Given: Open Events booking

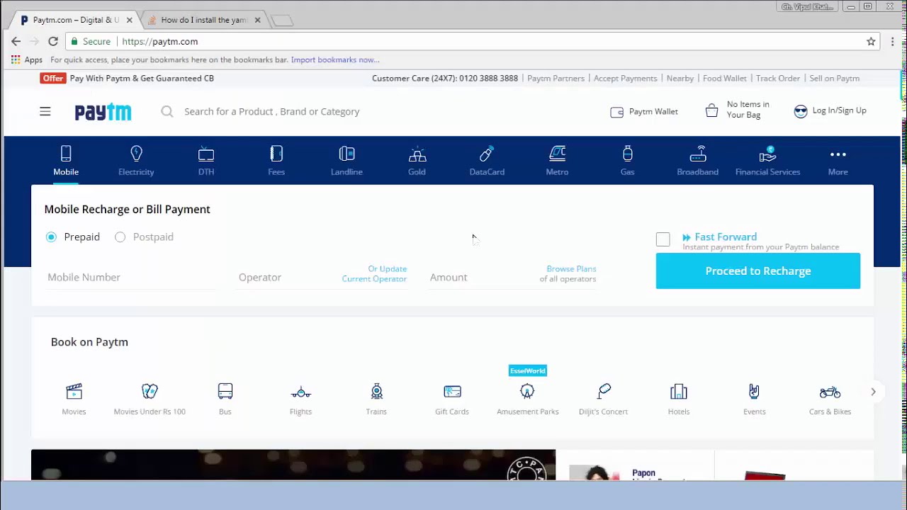Looking at the screenshot, I should click(754, 399).
